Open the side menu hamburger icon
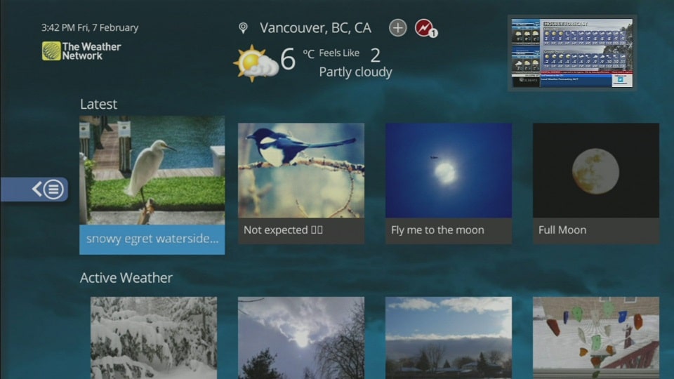The height and width of the screenshot is (379, 674). point(53,189)
